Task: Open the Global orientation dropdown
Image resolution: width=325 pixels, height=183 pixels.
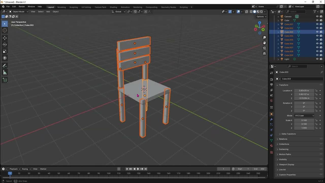Action: (x=119, y=11)
